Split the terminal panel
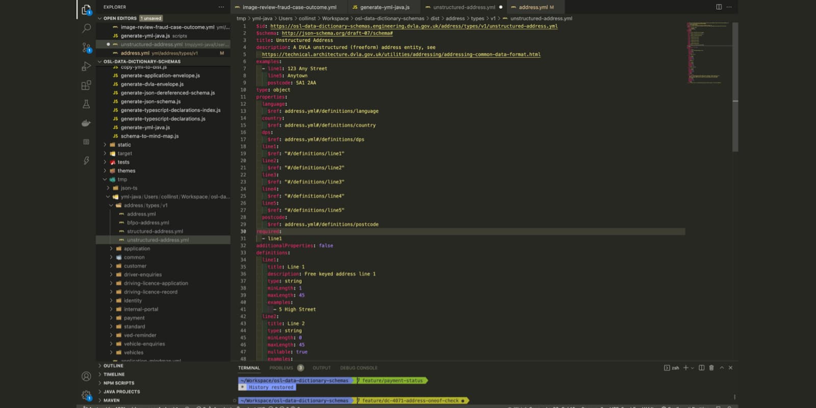The image size is (816, 408). 701,368
